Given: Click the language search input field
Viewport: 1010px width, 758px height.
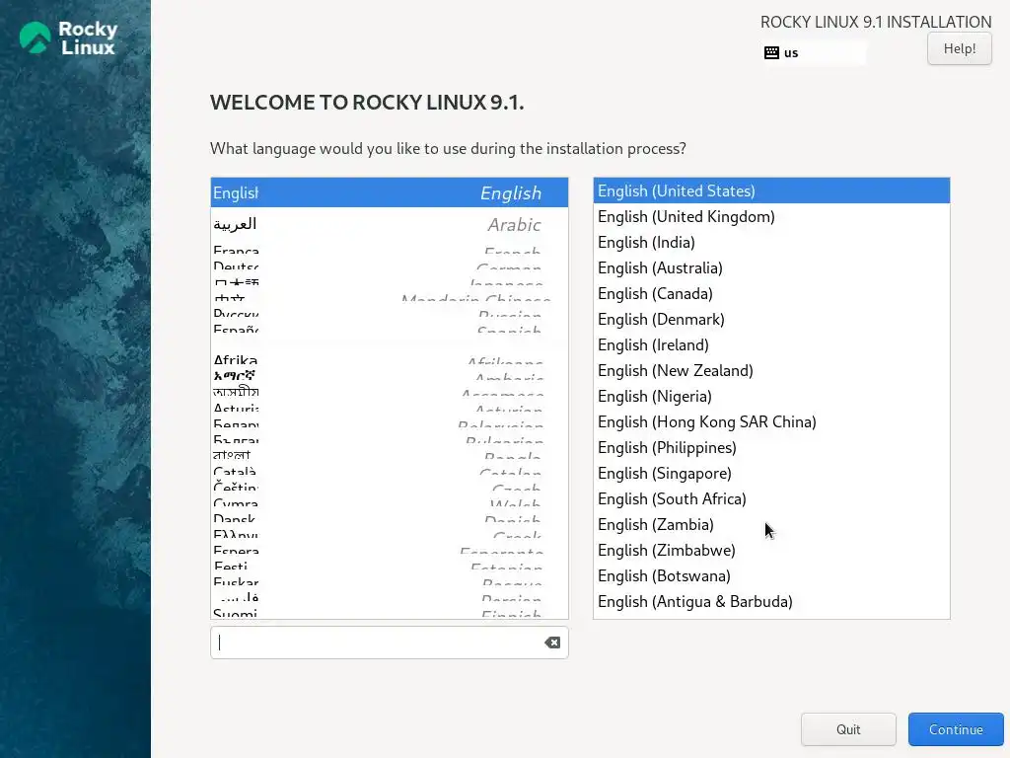Looking at the screenshot, I should point(389,643).
